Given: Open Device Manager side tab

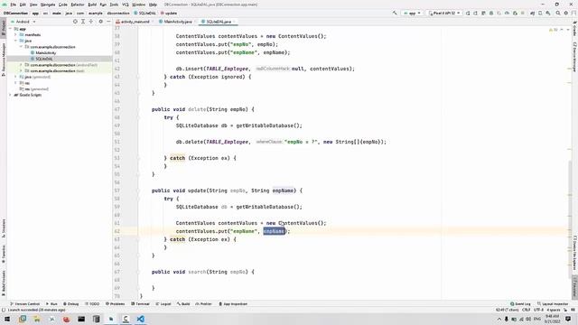Looking at the screenshot, I should coord(574,57).
